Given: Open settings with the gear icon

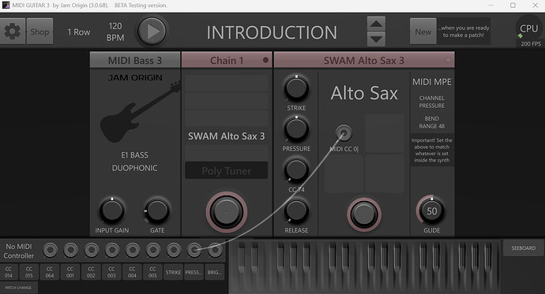Looking at the screenshot, I should pyautogui.click(x=13, y=32).
